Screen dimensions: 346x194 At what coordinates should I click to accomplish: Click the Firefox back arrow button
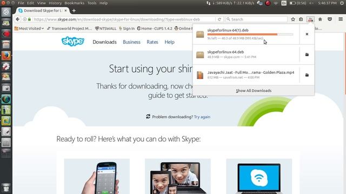(x=18, y=19)
